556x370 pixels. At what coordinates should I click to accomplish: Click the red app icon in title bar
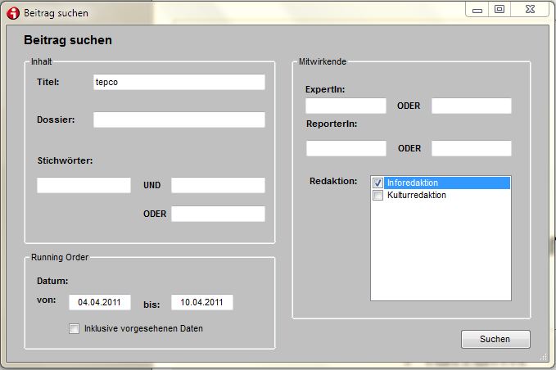click(x=13, y=13)
